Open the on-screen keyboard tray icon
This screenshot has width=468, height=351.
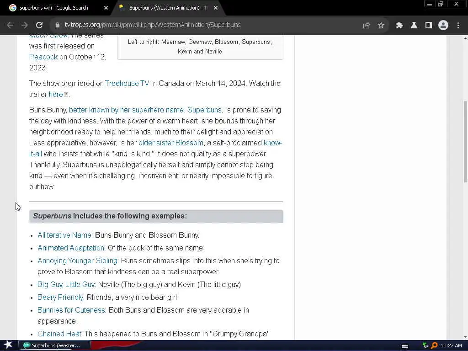(x=405, y=346)
